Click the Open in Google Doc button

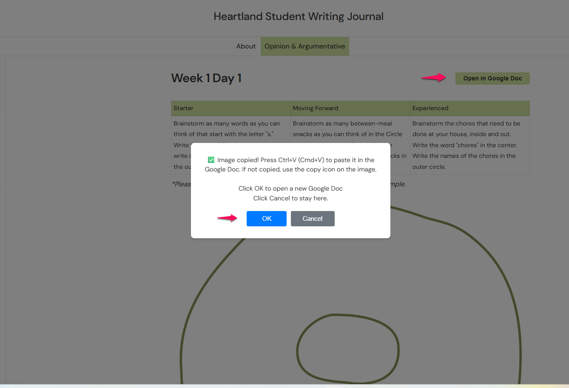click(x=492, y=78)
